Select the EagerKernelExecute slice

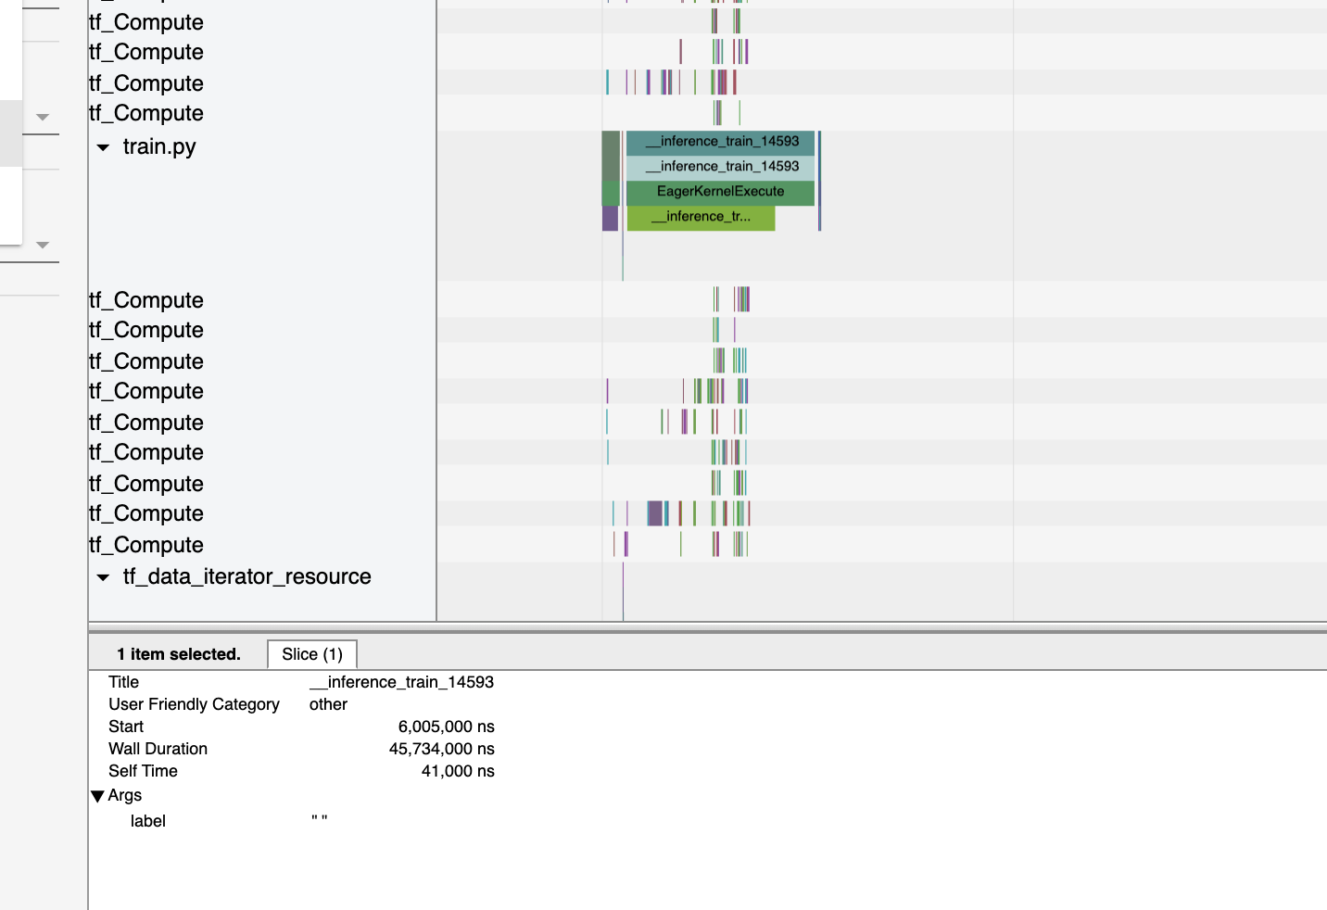[x=721, y=192]
